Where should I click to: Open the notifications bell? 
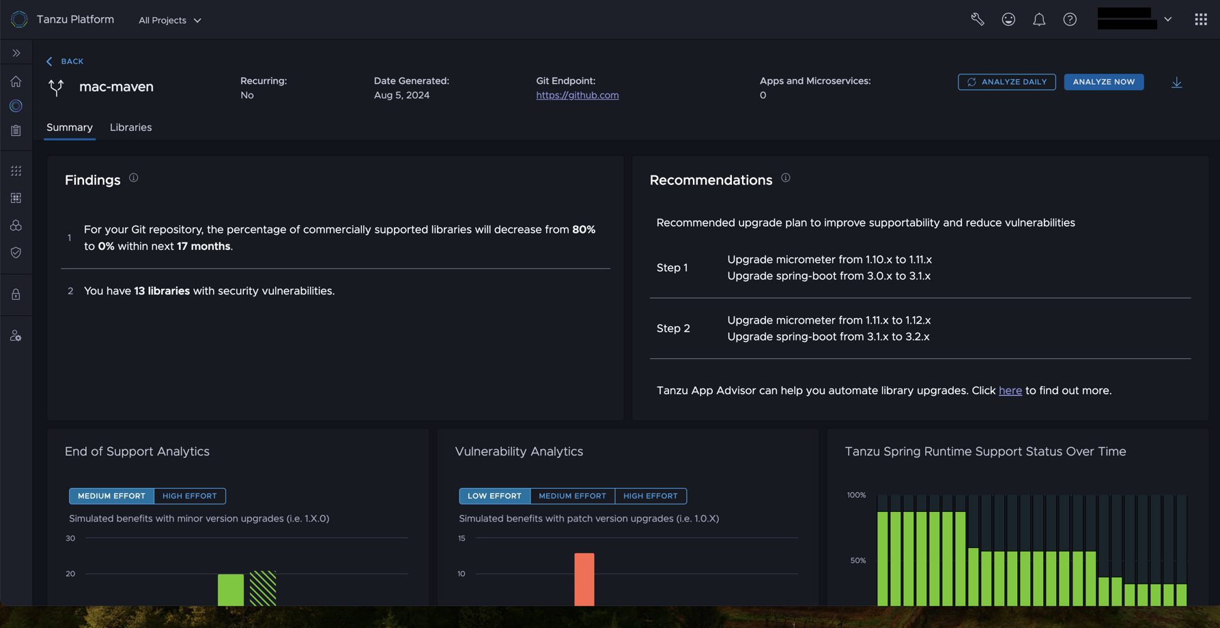pos(1039,19)
